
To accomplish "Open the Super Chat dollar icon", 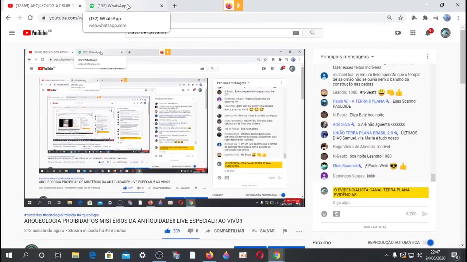I will click(336, 214).
